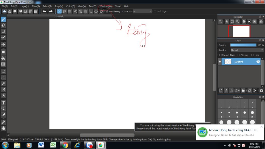Enable radial snap guide
265x149 pixels.
80,11
